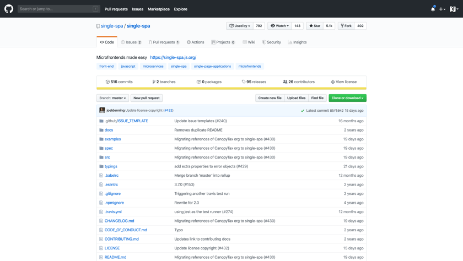Click the front-end topic tag

click(106, 67)
